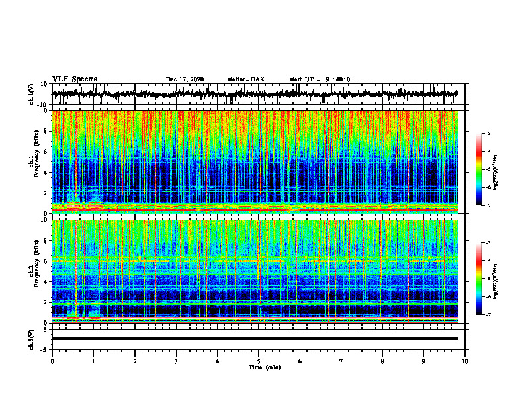
Task: Click the ch.2 spectrogram color scale bar
Action: point(478,279)
